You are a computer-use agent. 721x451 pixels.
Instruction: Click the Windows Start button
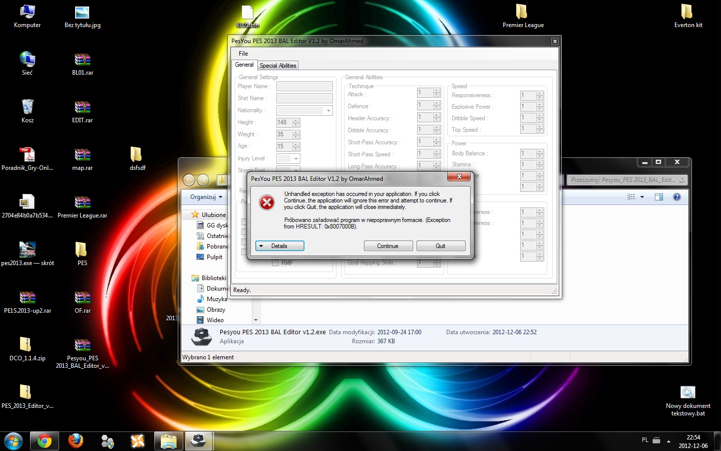point(13,441)
